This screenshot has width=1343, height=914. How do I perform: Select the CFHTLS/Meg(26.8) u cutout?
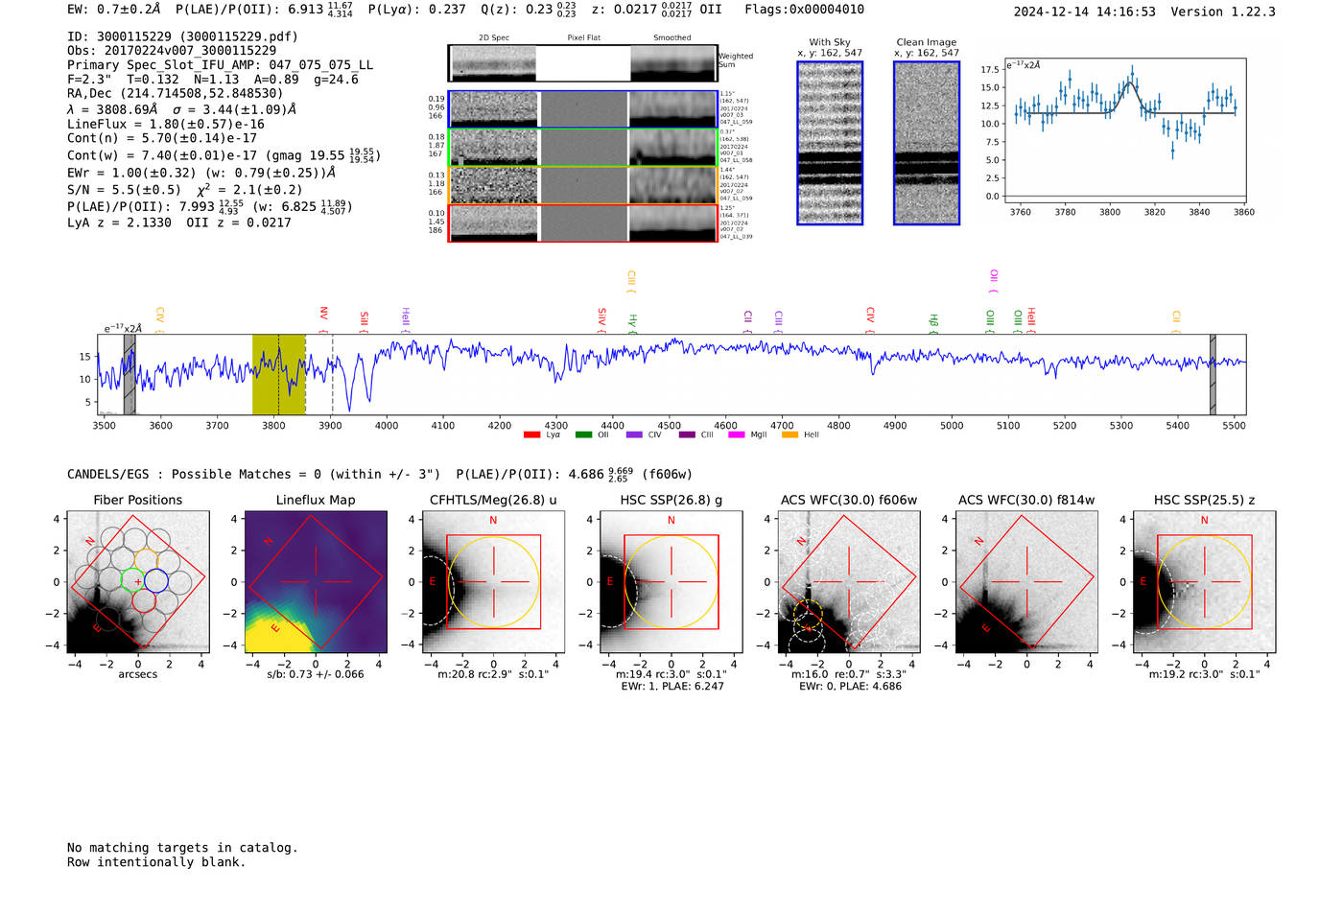pyautogui.click(x=493, y=582)
